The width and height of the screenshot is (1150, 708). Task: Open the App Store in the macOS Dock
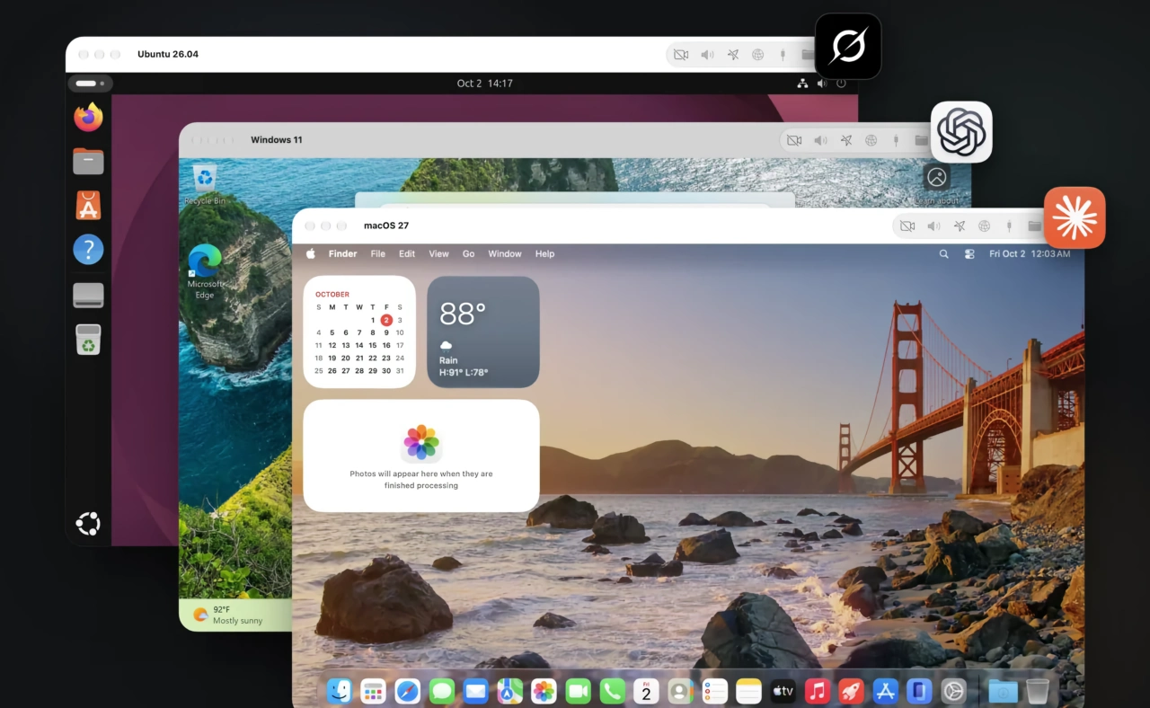[885, 690]
